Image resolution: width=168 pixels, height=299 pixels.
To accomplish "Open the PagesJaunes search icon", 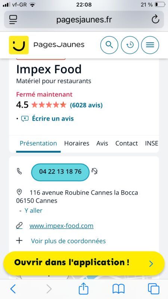I will [109, 45].
